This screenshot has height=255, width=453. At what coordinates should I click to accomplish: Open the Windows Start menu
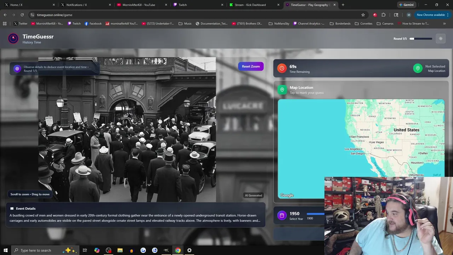(x=6, y=250)
